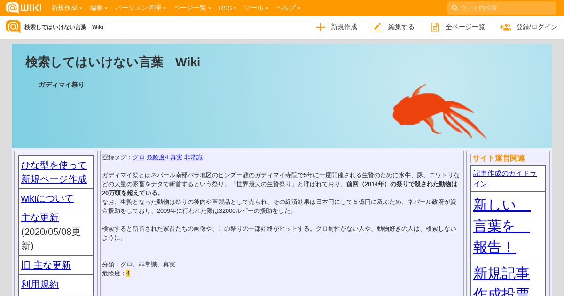Click the goldfish image in the banner
The width and height of the screenshot is (564, 296).
tap(439, 111)
